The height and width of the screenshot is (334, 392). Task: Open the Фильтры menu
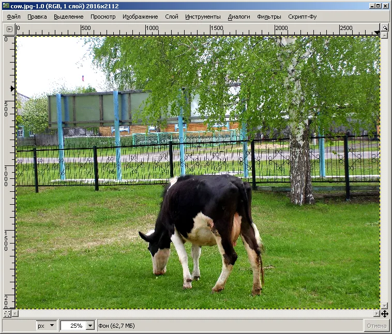click(x=269, y=17)
